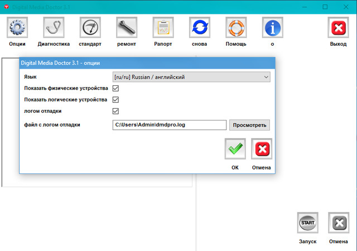Screen dimensions: 357x251
Task: Expand the Язык language dropdown
Action: [191, 77]
